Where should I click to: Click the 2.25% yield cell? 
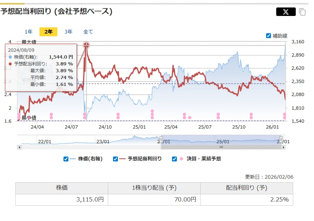click(247, 200)
